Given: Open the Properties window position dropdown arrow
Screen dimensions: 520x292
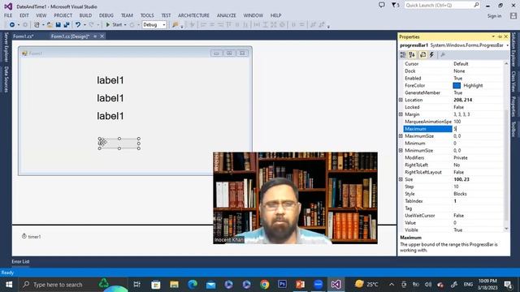Looking at the screenshot, I should tap(493, 36).
